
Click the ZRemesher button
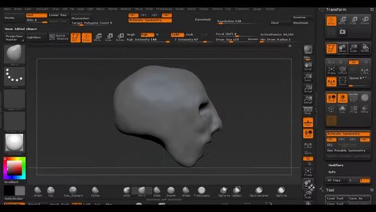80,18
